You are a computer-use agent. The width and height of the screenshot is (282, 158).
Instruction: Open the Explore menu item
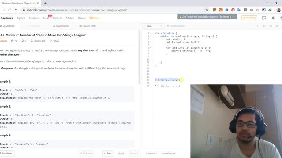[21, 18]
